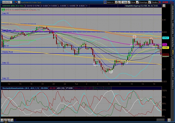Open the think A.I. tool
175x123 pixels.
tap(109, 2)
